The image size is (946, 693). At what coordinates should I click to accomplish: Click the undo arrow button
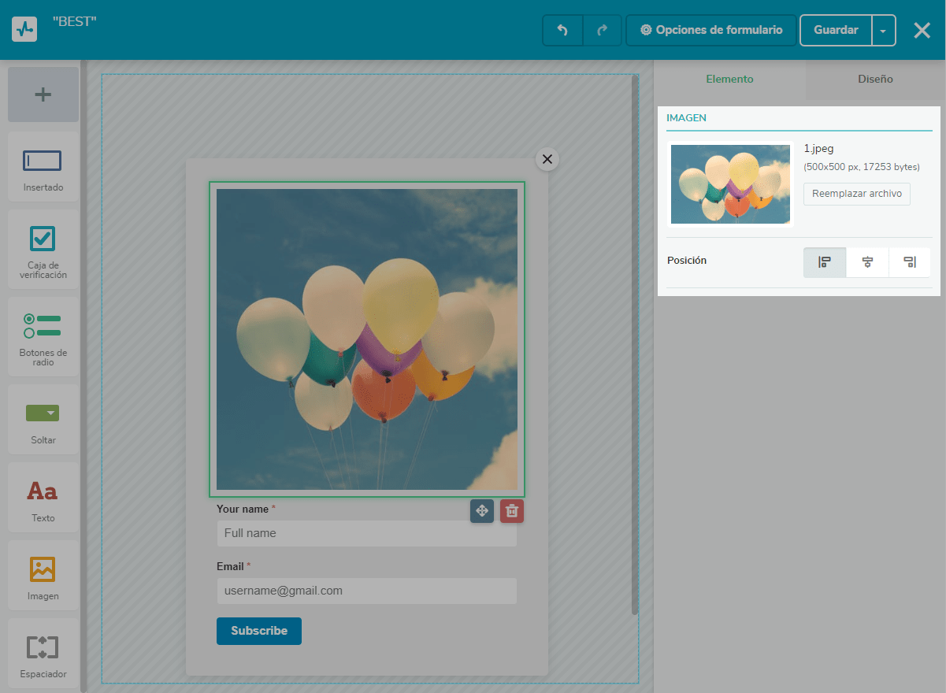click(x=562, y=30)
